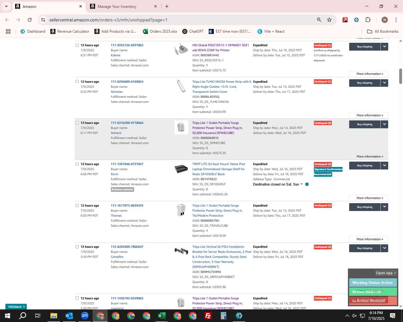The width and height of the screenshot is (403, 322).
Task: View site information icon in address bar
Action: (43, 20)
